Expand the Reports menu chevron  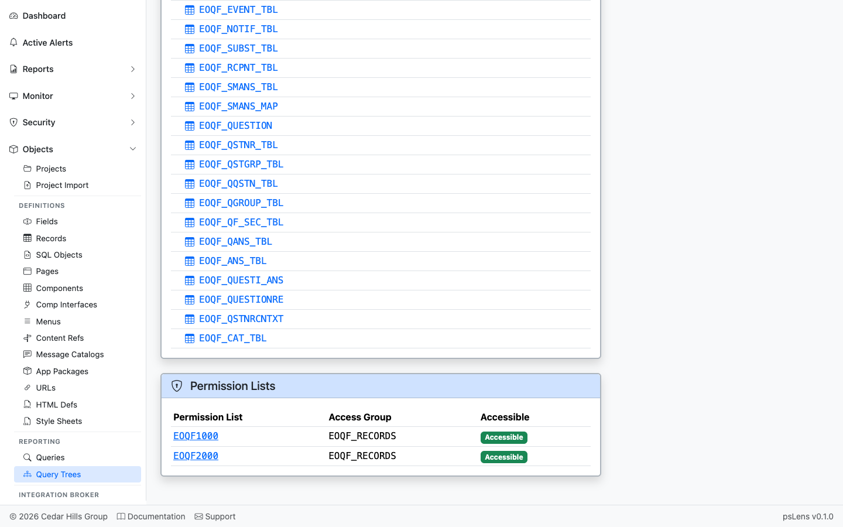[133, 69]
